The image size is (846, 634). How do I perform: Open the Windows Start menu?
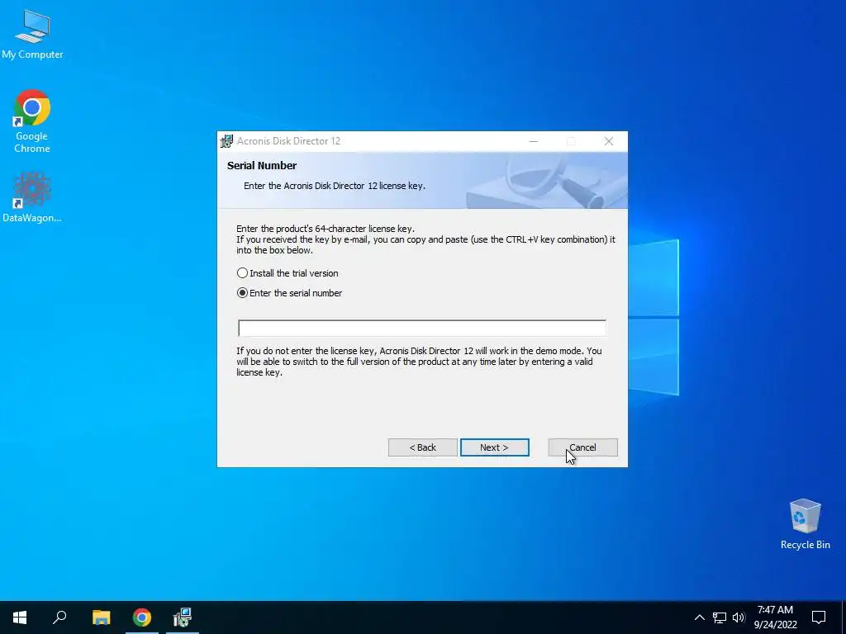20,617
